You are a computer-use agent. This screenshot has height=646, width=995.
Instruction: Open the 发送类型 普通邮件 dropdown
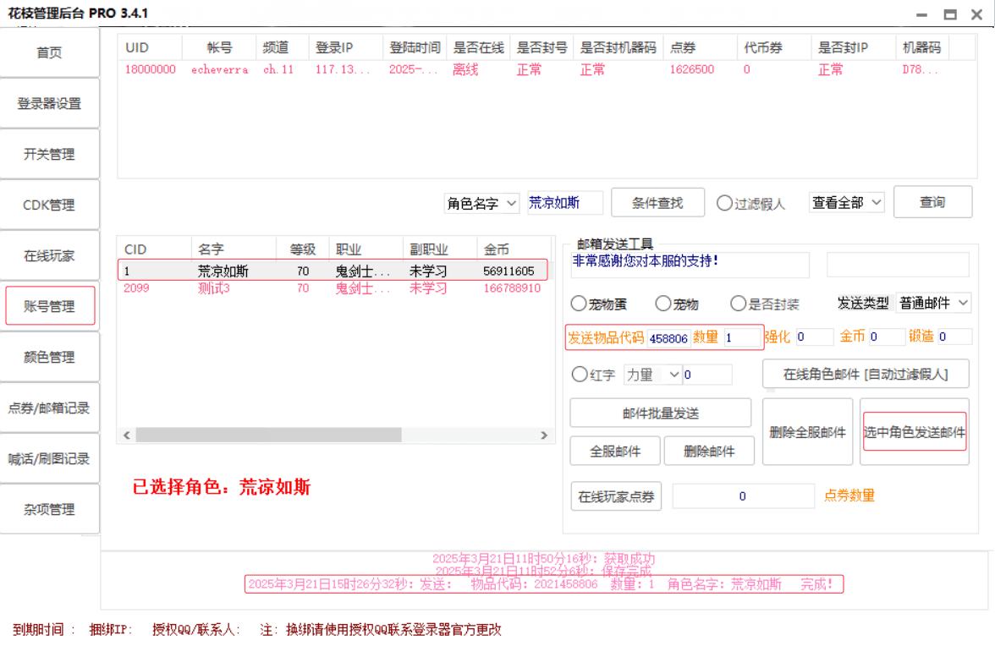[933, 303]
